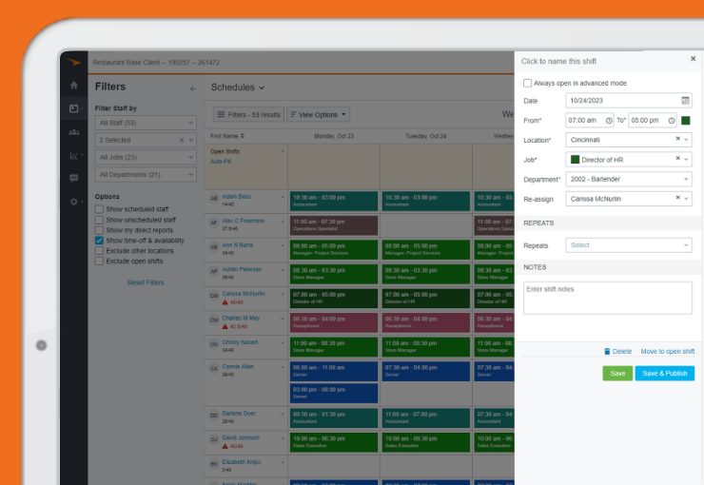This screenshot has width=704, height=485.
Task: Open Carissa McNurlin Monday 07:00 am shift
Action: (x=334, y=299)
